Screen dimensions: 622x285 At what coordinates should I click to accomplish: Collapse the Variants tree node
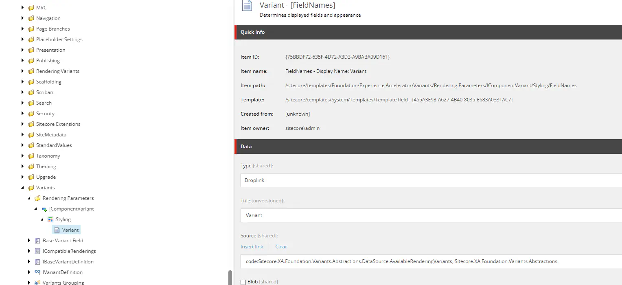pos(23,188)
